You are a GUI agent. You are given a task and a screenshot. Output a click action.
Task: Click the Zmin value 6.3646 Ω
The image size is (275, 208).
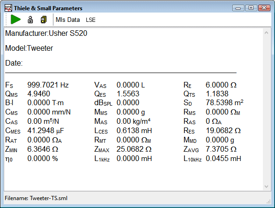coord(43,149)
